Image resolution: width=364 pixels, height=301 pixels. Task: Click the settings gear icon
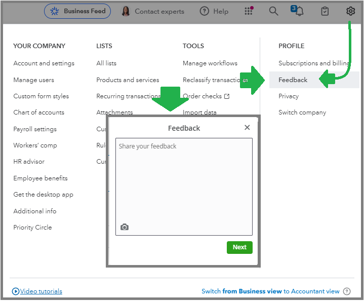pos(350,11)
